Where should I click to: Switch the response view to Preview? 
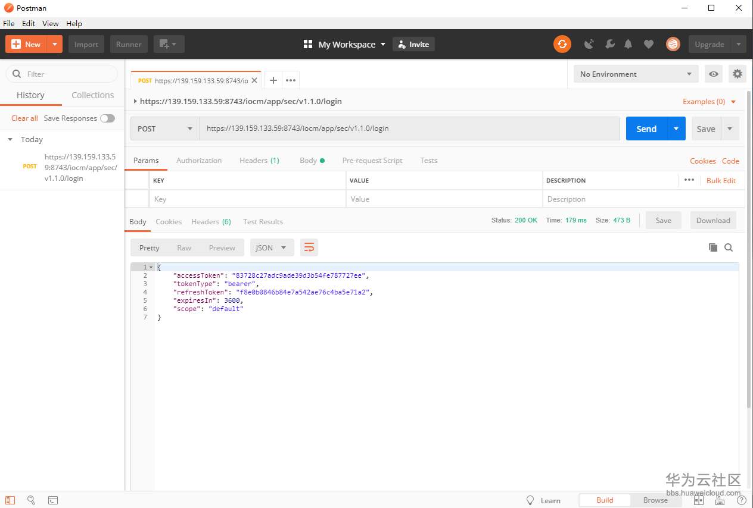222,248
